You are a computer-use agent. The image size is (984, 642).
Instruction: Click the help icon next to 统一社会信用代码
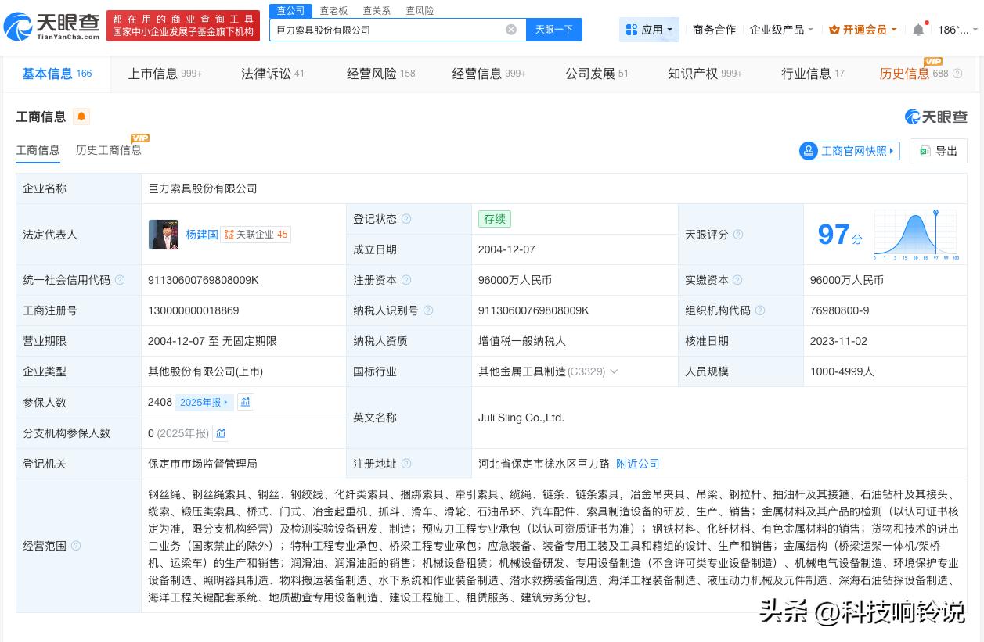point(120,280)
